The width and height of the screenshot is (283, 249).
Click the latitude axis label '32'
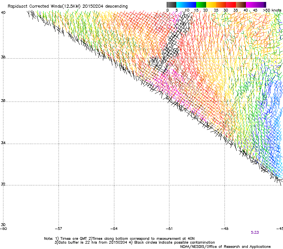tap(3, 184)
